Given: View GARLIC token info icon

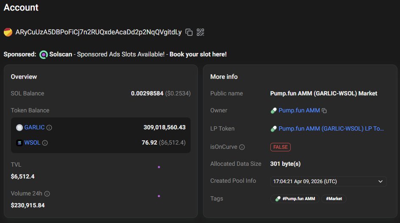Looking at the screenshot, I should pyautogui.click(x=49, y=128).
